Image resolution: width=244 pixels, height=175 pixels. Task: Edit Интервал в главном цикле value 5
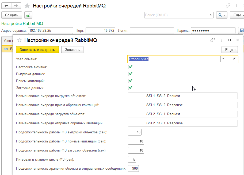click(132, 159)
